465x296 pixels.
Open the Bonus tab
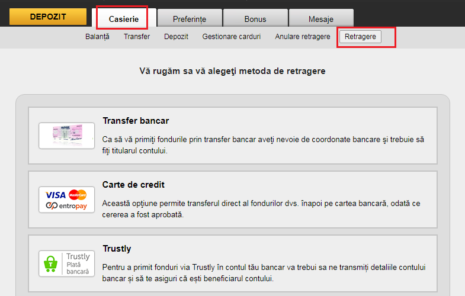pyautogui.click(x=255, y=18)
